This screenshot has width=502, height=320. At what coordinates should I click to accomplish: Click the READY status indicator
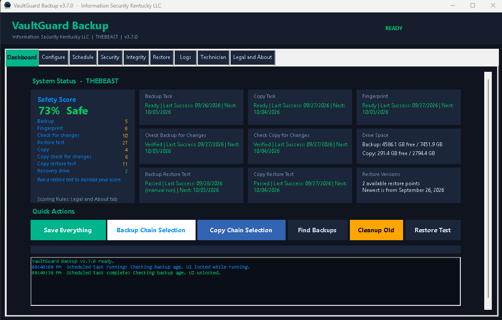[394, 28]
